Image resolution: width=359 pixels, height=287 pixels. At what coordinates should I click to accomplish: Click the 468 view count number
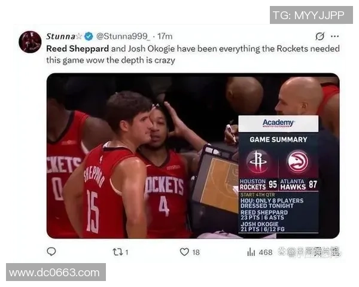tap(266, 252)
